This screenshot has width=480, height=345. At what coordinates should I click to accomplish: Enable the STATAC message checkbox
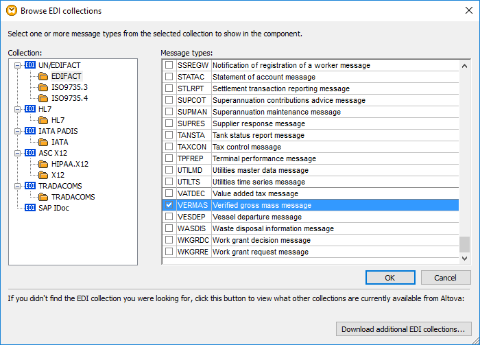pos(169,77)
